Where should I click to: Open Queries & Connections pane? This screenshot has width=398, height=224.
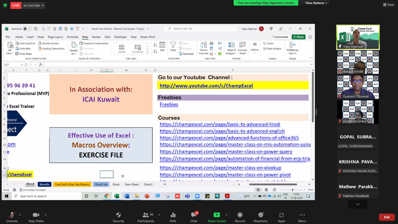pyautogui.click(x=94, y=44)
